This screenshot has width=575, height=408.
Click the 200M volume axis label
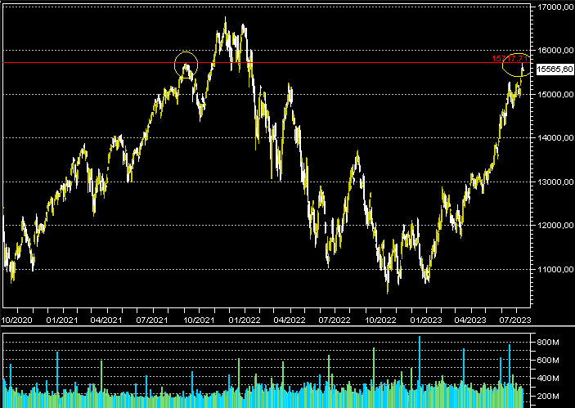pos(548,397)
